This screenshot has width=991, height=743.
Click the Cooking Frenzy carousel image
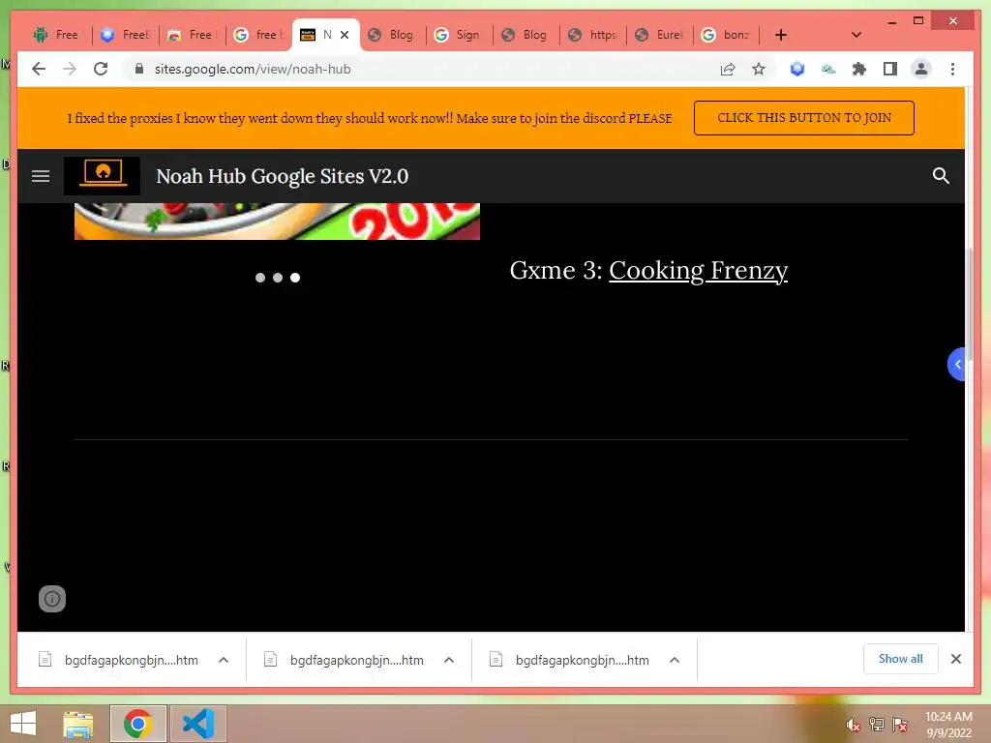tap(277, 222)
